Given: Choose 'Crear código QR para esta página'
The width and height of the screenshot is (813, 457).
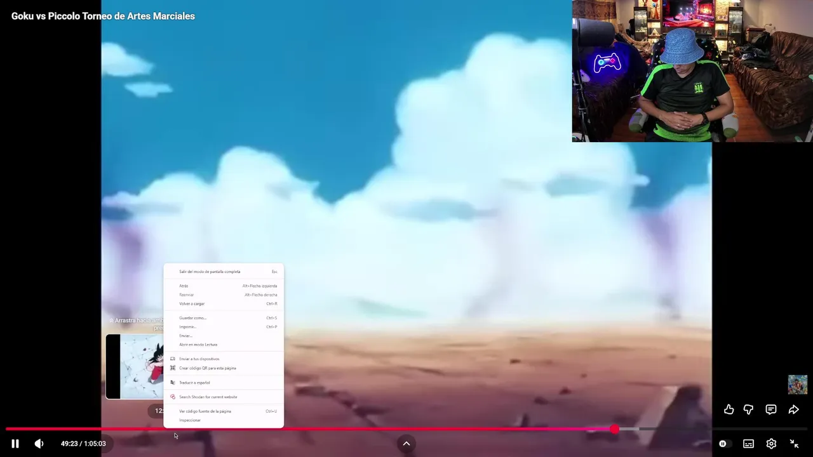Looking at the screenshot, I should (x=224, y=368).
